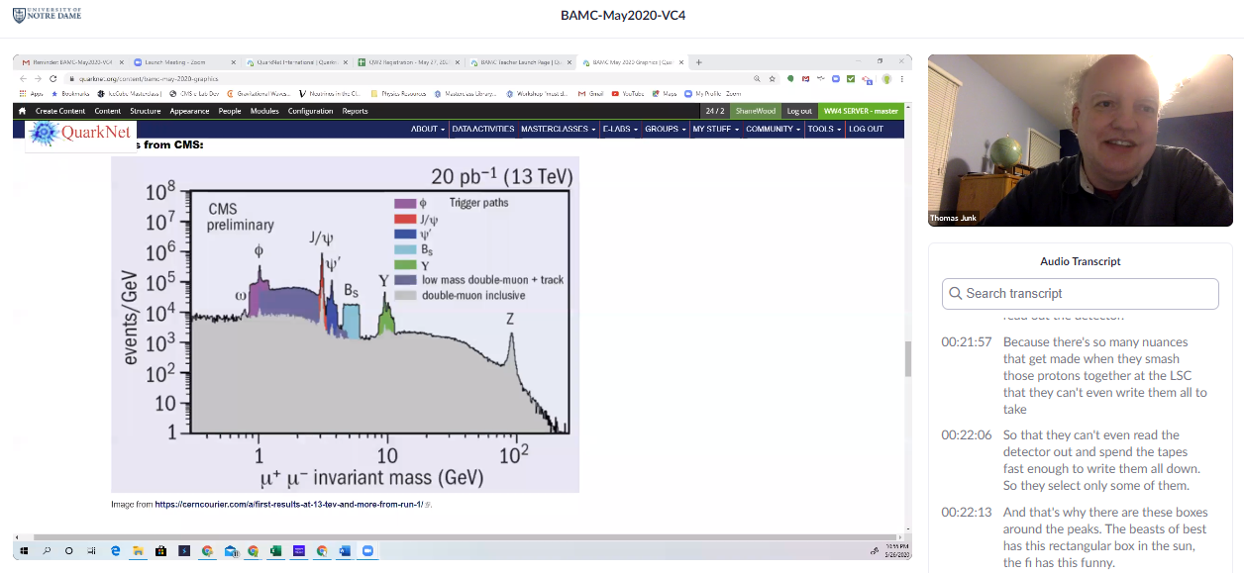Open the Appearance admin menu
The image size is (1244, 573).
click(x=189, y=111)
